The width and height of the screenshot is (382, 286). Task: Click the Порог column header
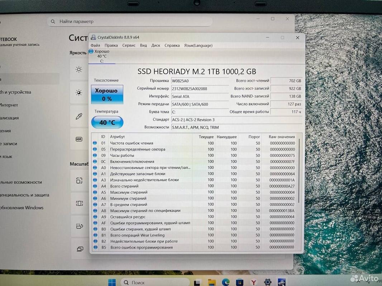pyautogui.click(x=254, y=137)
